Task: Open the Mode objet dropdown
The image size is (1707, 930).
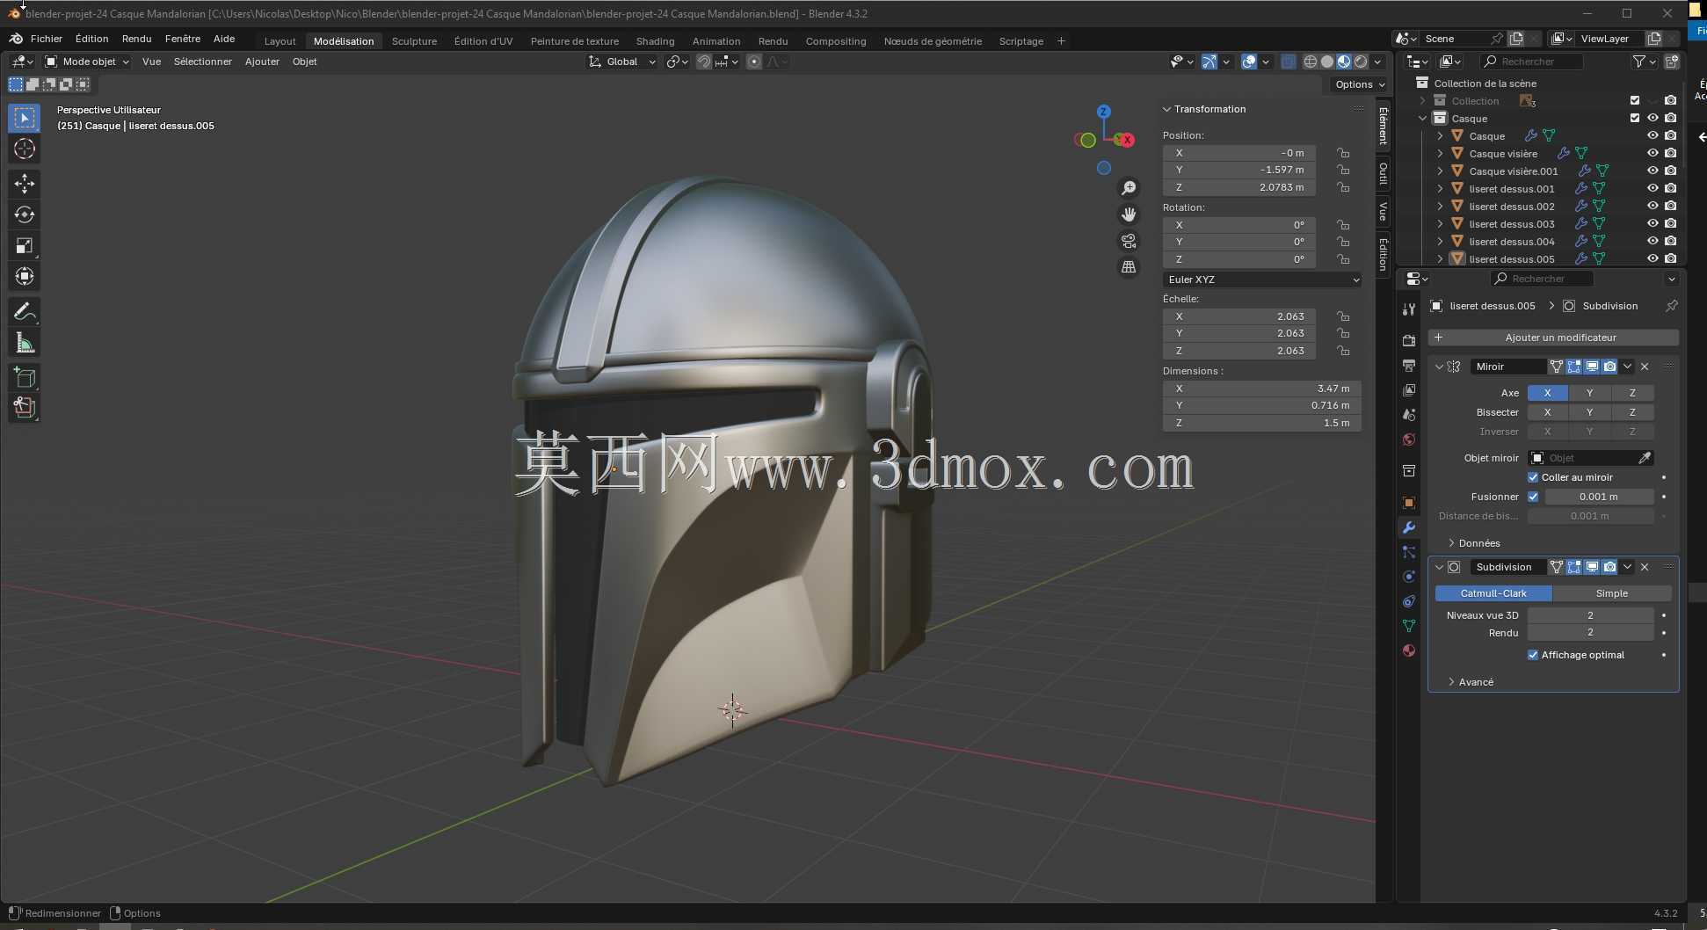Action: point(87,62)
